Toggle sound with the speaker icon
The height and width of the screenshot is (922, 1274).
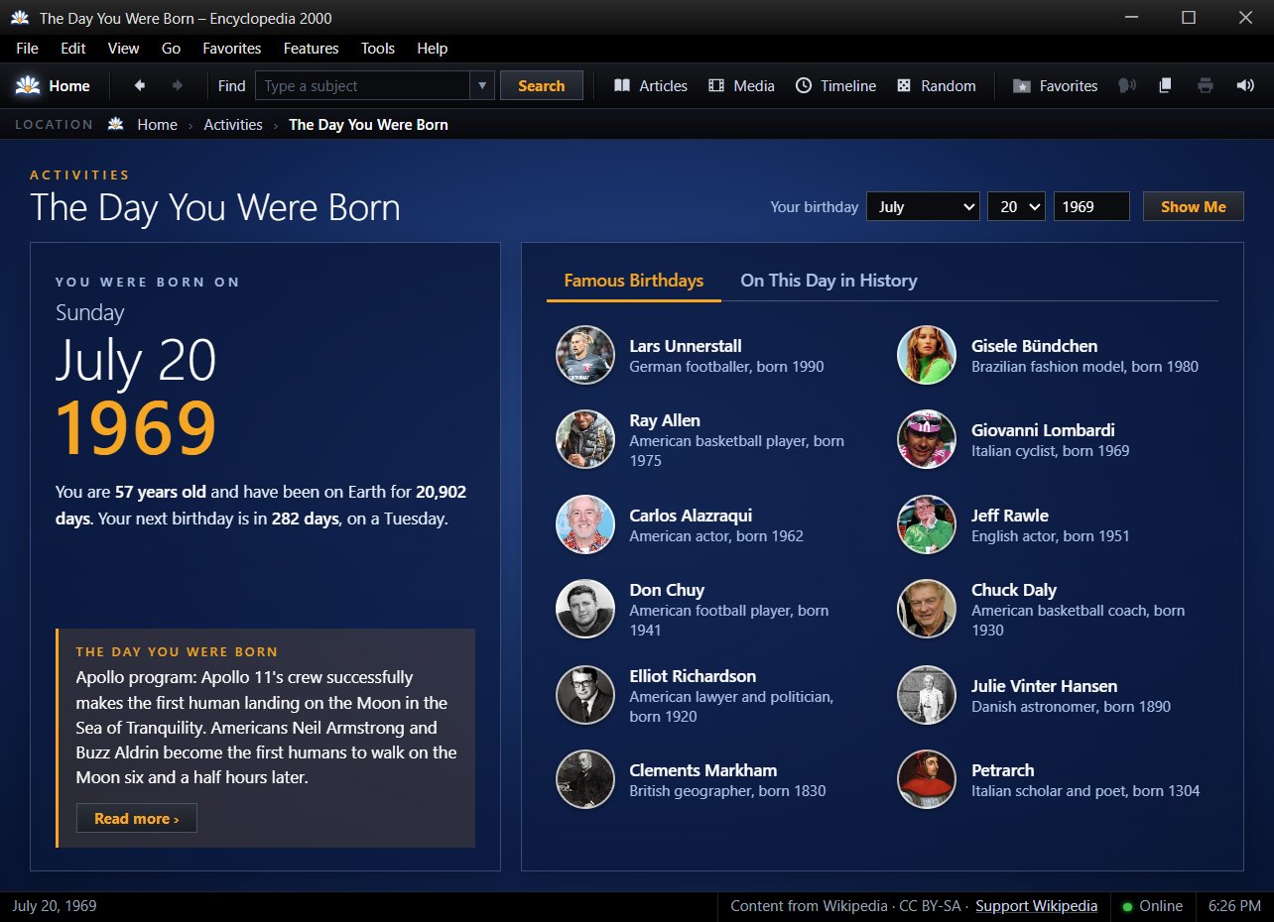coord(1245,86)
